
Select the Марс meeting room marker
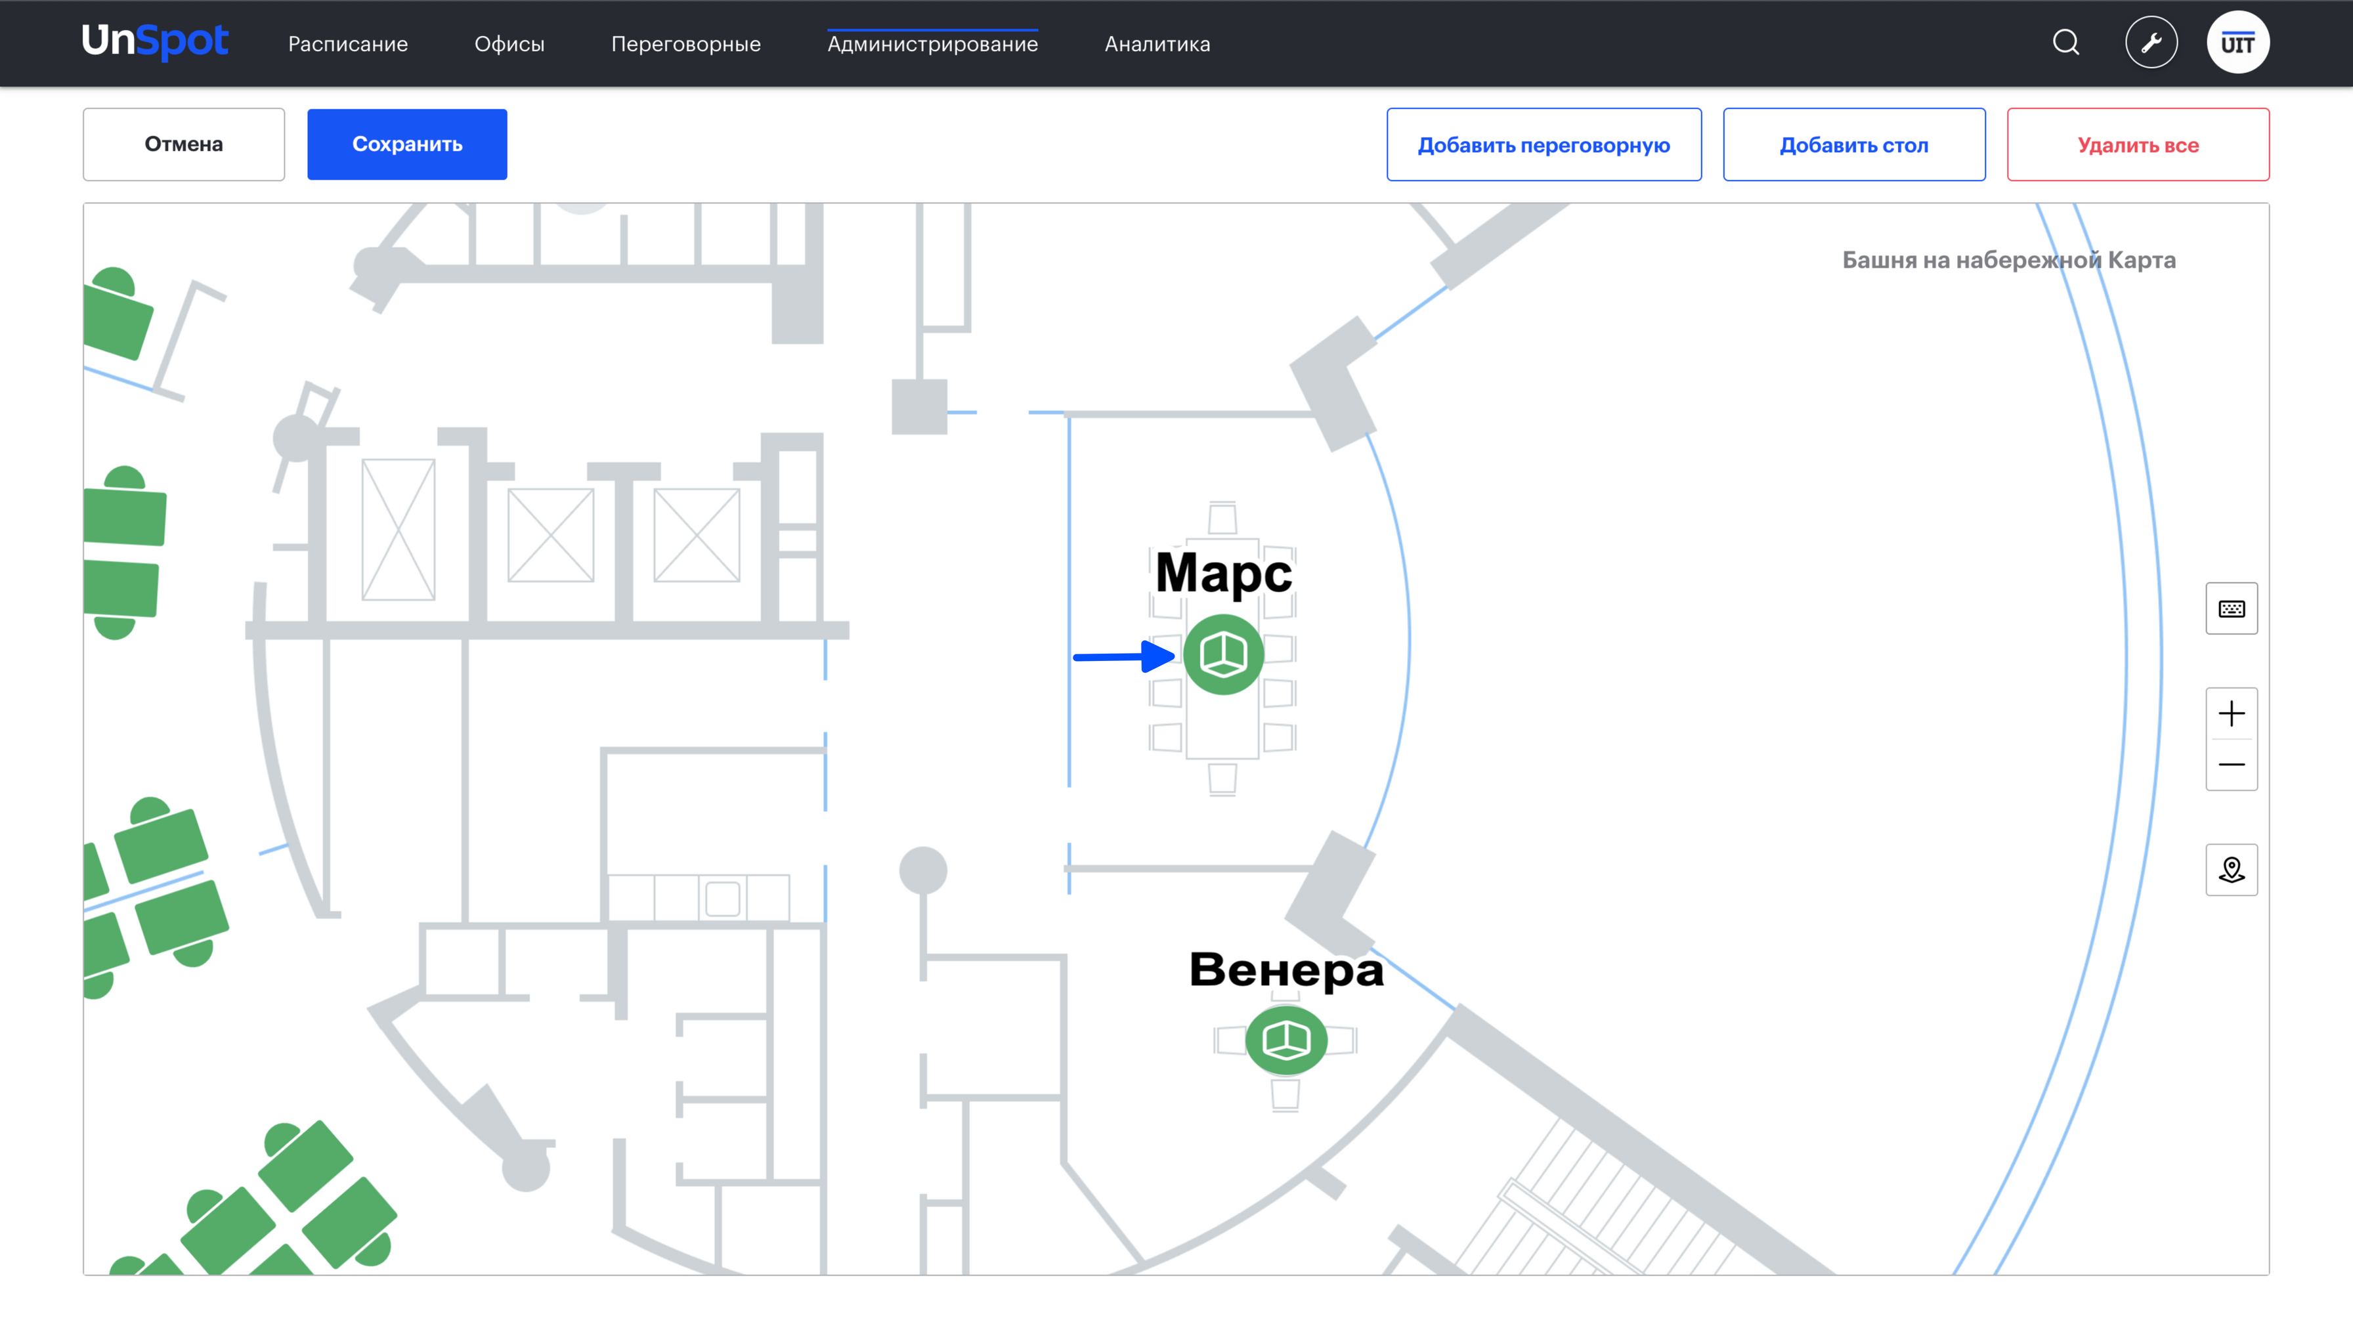point(1223,654)
